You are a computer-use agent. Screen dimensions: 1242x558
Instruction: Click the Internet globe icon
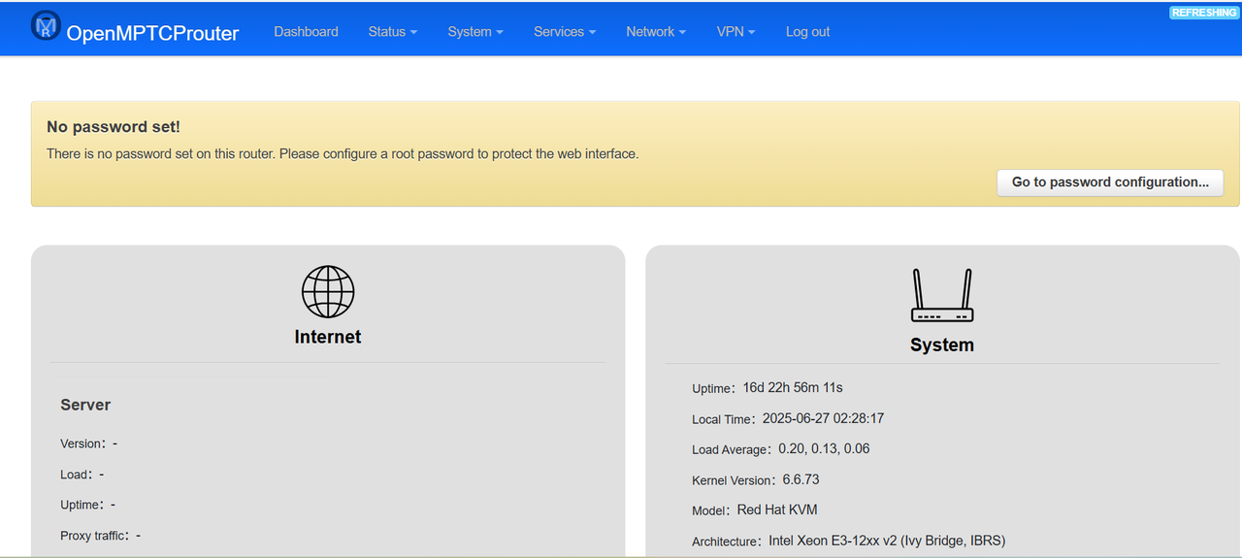tap(328, 291)
